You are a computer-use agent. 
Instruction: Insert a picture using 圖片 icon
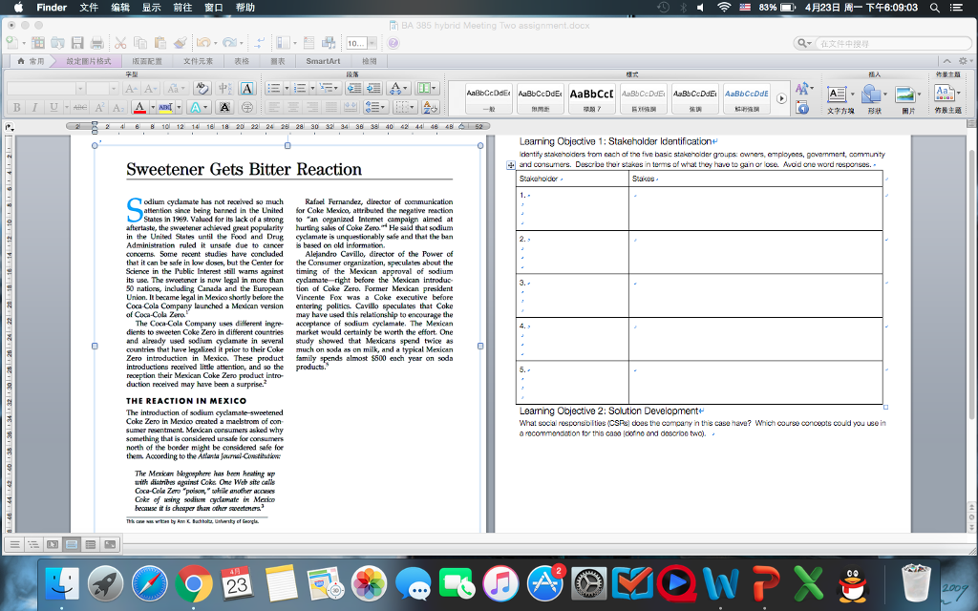click(x=904, y=94)
